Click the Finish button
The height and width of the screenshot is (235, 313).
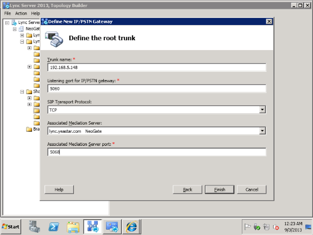click(220, 189)
